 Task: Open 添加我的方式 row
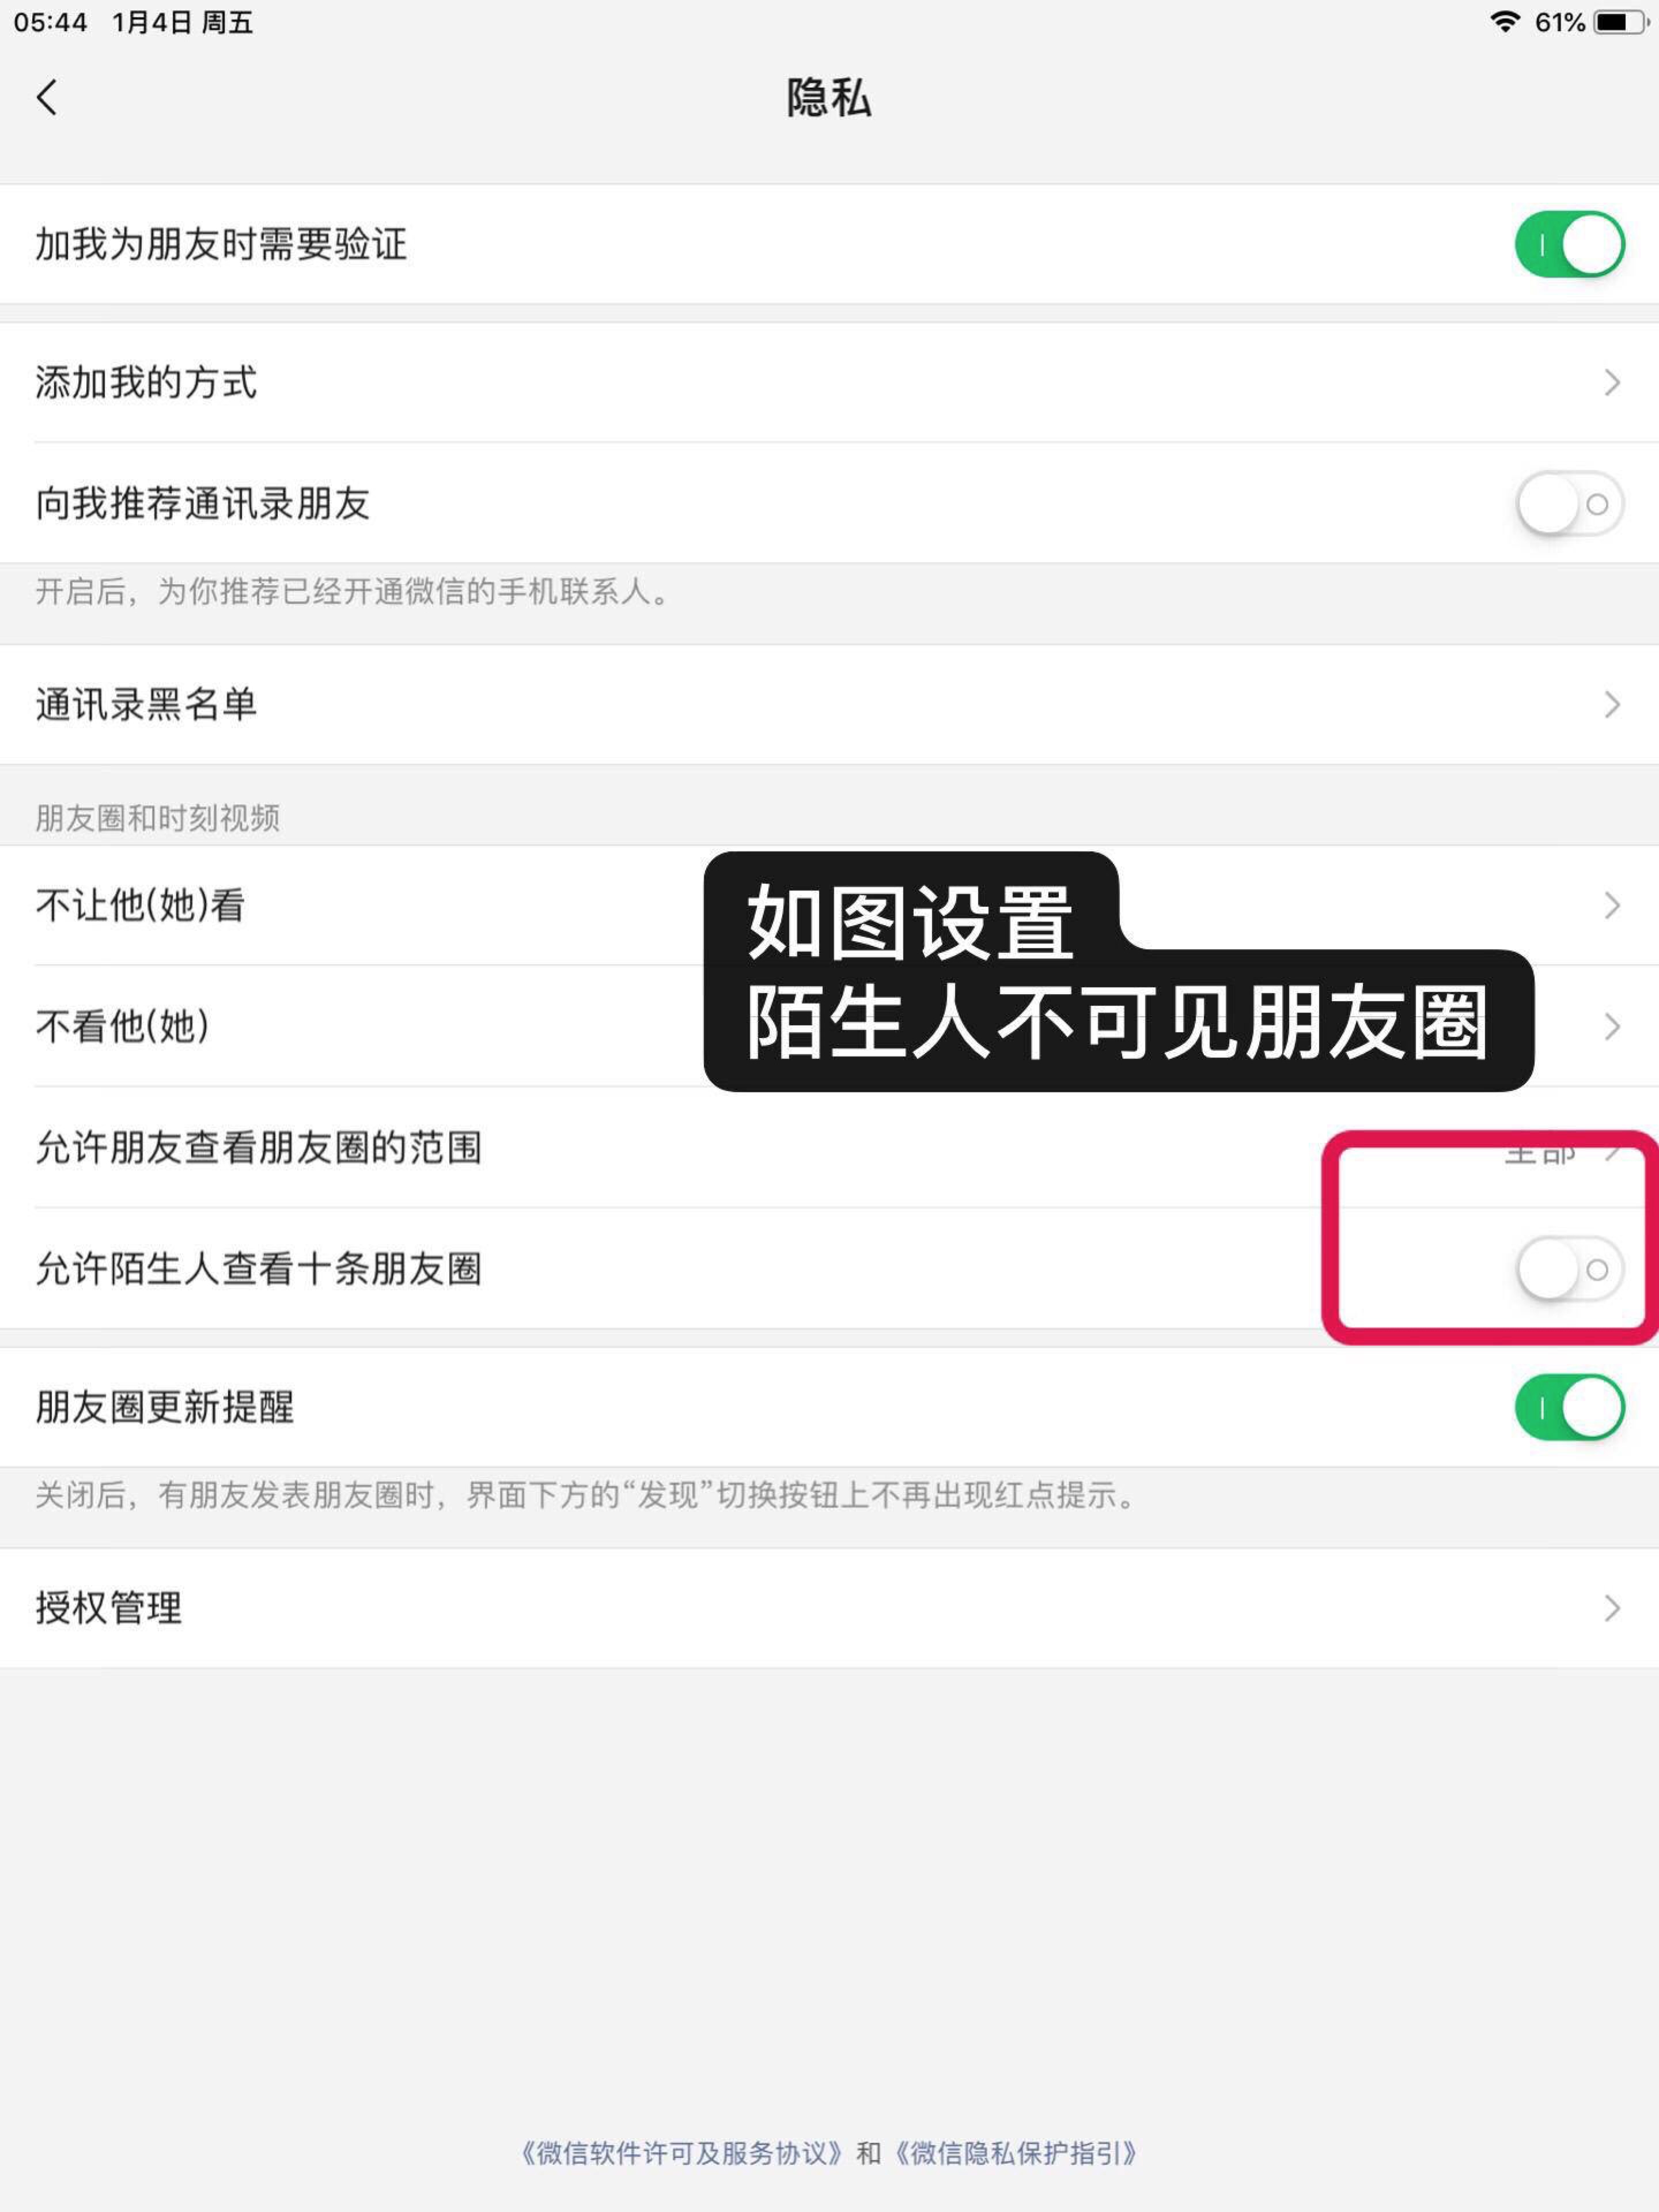click(x=829, y=382)
